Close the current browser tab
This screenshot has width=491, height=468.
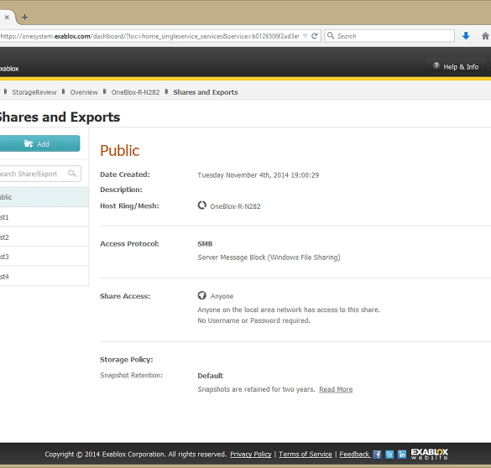click(7, 18)
